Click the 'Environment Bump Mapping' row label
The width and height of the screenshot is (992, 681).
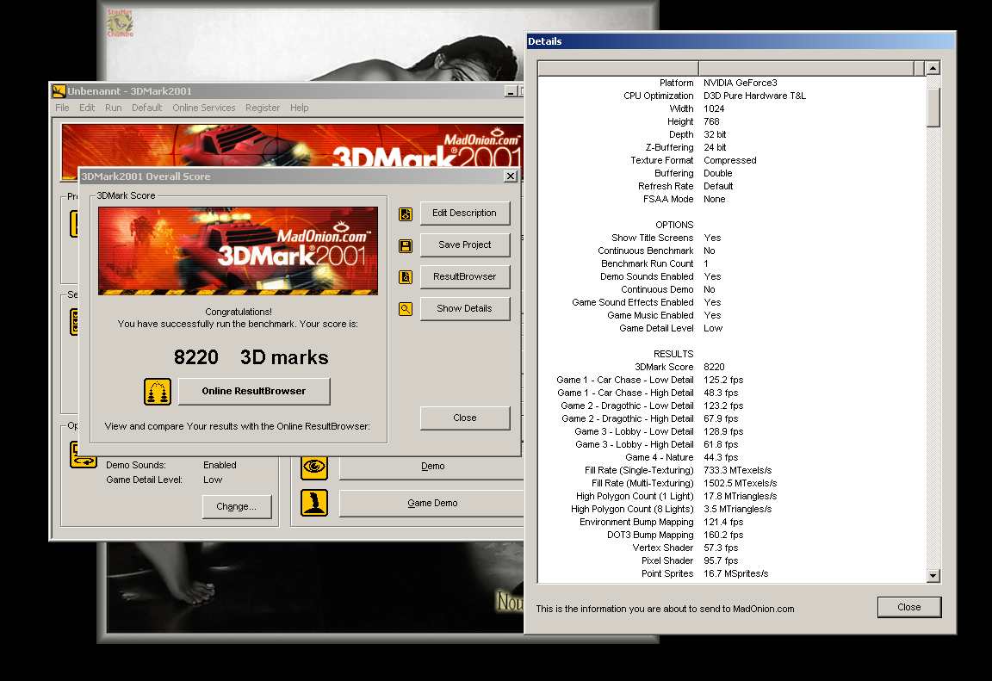(636, 523)
